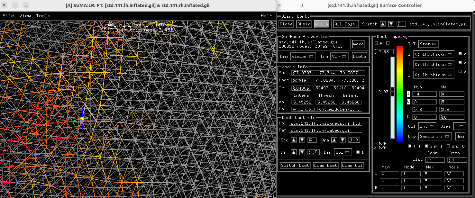Expand the IxT Stat dropdown
The width and height of the screenshot is (475, 198).
428,44
